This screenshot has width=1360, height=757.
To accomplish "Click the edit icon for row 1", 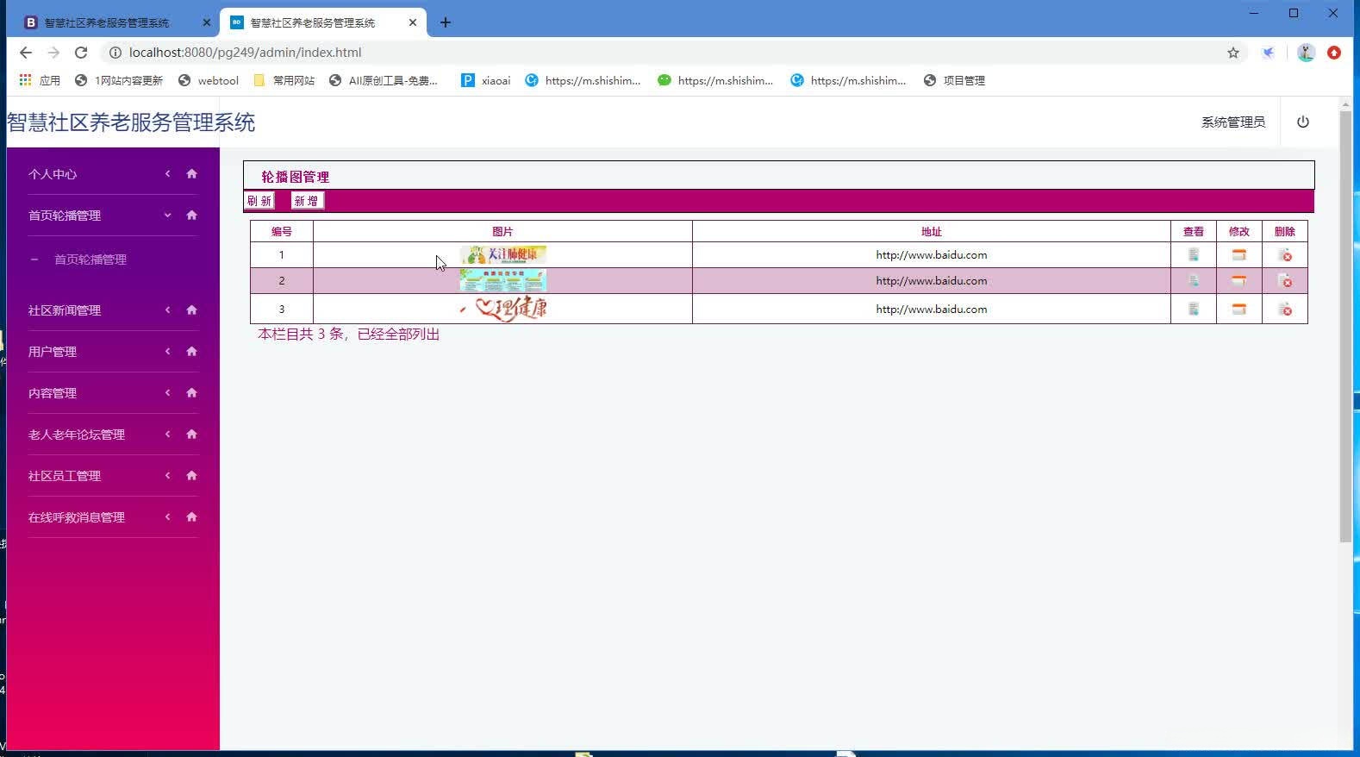I will [1239, 255].
